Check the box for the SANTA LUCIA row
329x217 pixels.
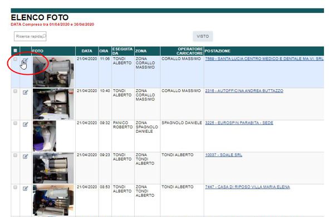tap(15, 59)
